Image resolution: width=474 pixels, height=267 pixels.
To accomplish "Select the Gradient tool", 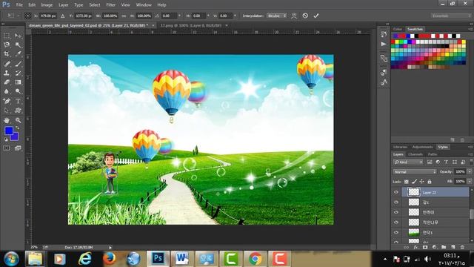I will pyautogui.click(x=18, y=82).
